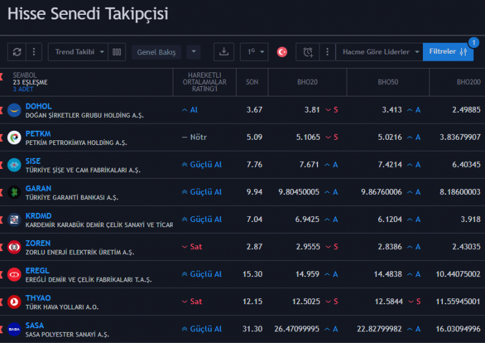Screen dimensions: 485x343
Task: Open the DOHOL symbol link
Action: tap(38, 106)
